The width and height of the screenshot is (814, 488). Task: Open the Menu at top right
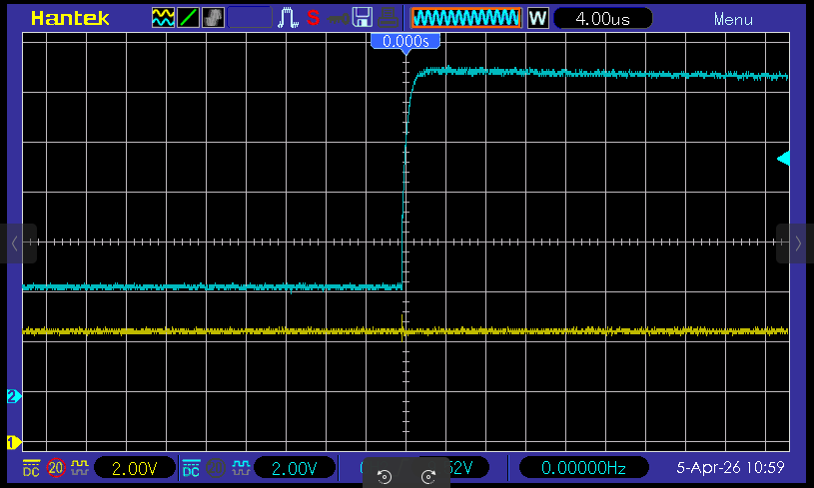[733, 19]
